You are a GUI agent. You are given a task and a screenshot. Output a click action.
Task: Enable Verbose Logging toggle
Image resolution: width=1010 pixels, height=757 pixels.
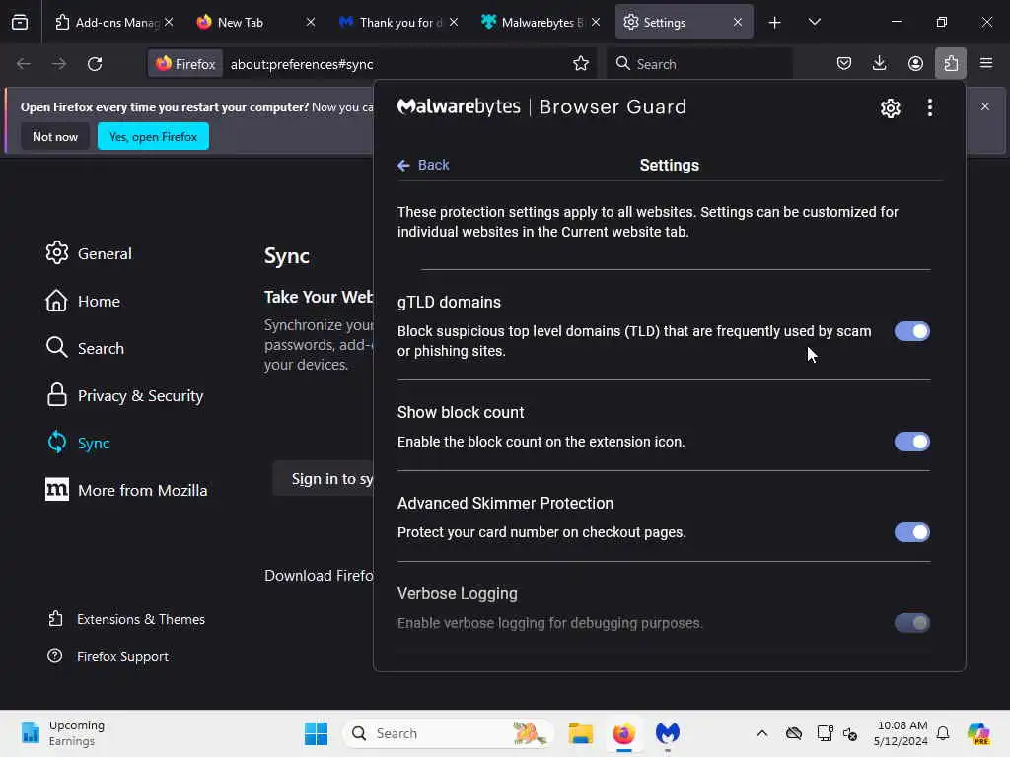click(x=911, y=623)
